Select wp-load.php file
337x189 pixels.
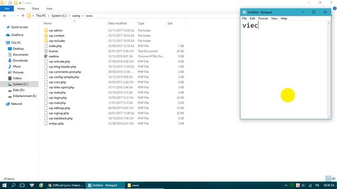pyautogui.click(x=57, y=92)
